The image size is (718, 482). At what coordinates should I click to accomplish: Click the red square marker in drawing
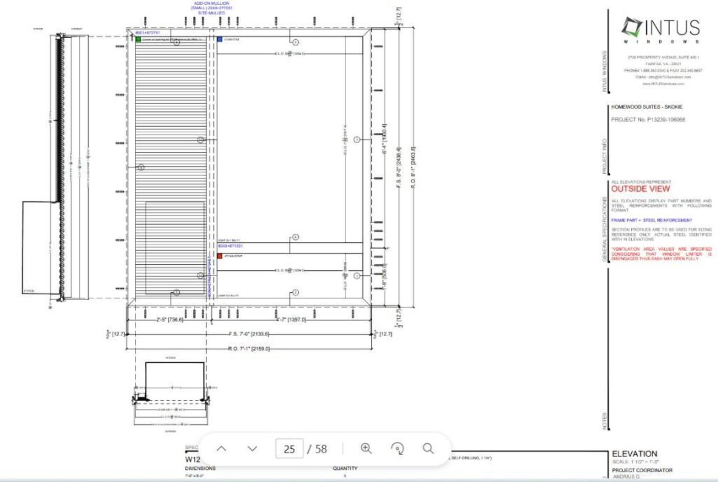click(220, 256)
